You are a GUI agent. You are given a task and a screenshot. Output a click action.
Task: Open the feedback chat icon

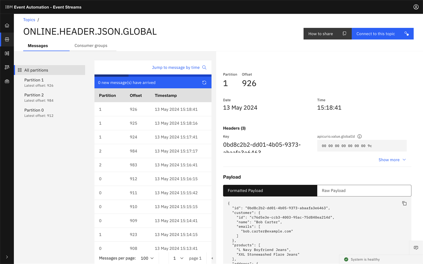point(416,248)
